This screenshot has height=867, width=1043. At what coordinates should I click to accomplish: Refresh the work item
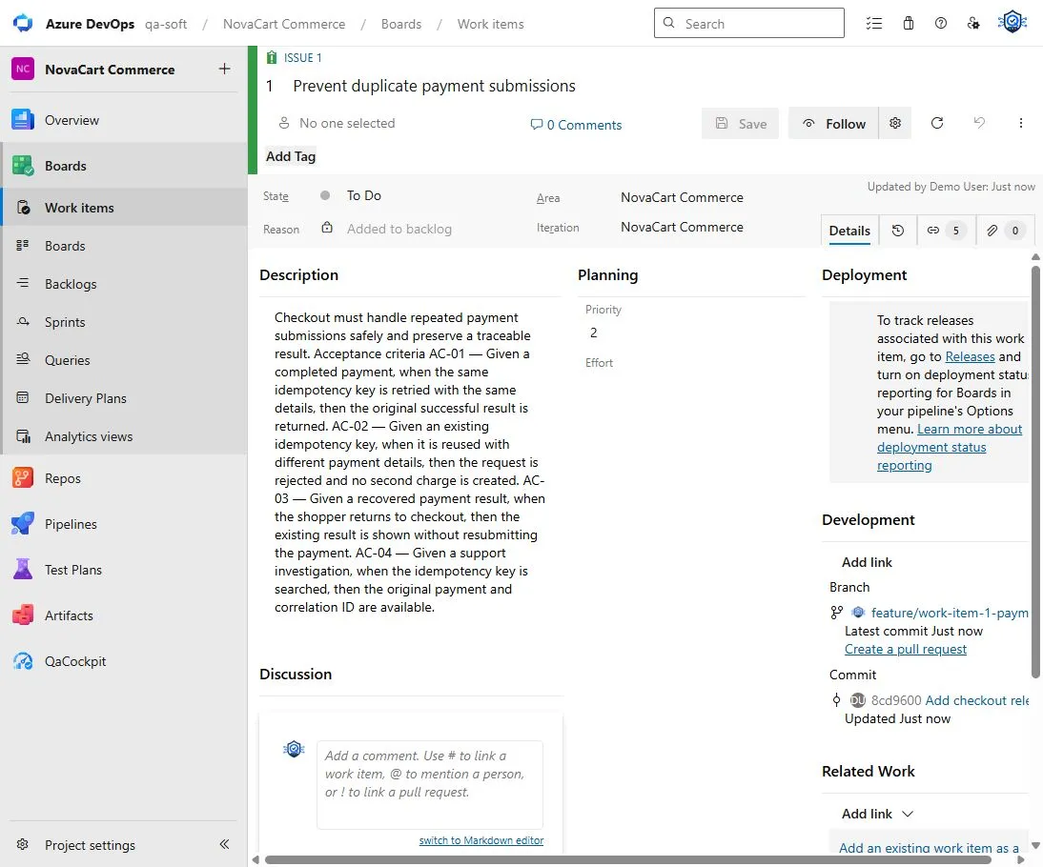tap(937, 123)
